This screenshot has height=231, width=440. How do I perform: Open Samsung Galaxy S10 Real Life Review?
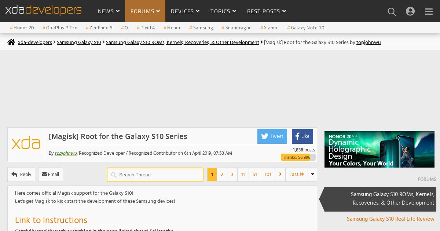click(x=390, y=219)
